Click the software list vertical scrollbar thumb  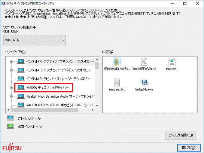tap(97, 65)
